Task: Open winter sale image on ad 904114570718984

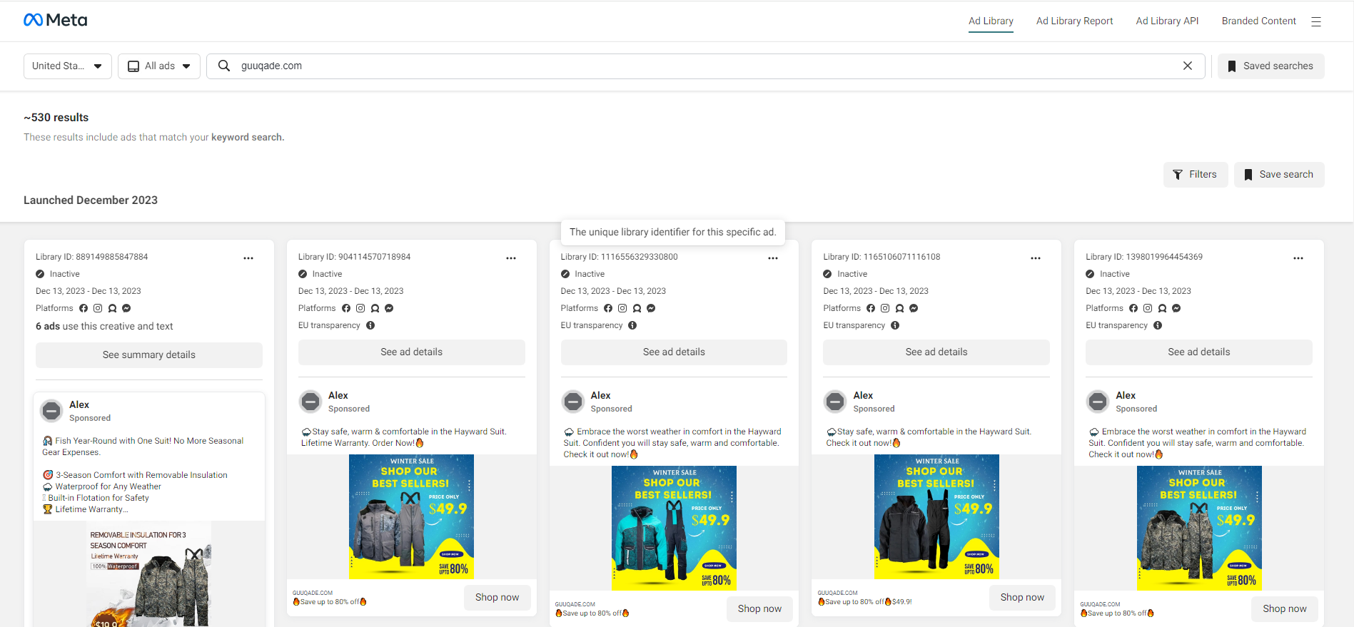Action: tap(411, 516)
